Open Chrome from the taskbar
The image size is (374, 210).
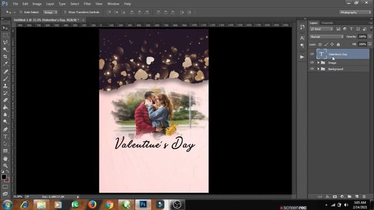click(109, 205)
